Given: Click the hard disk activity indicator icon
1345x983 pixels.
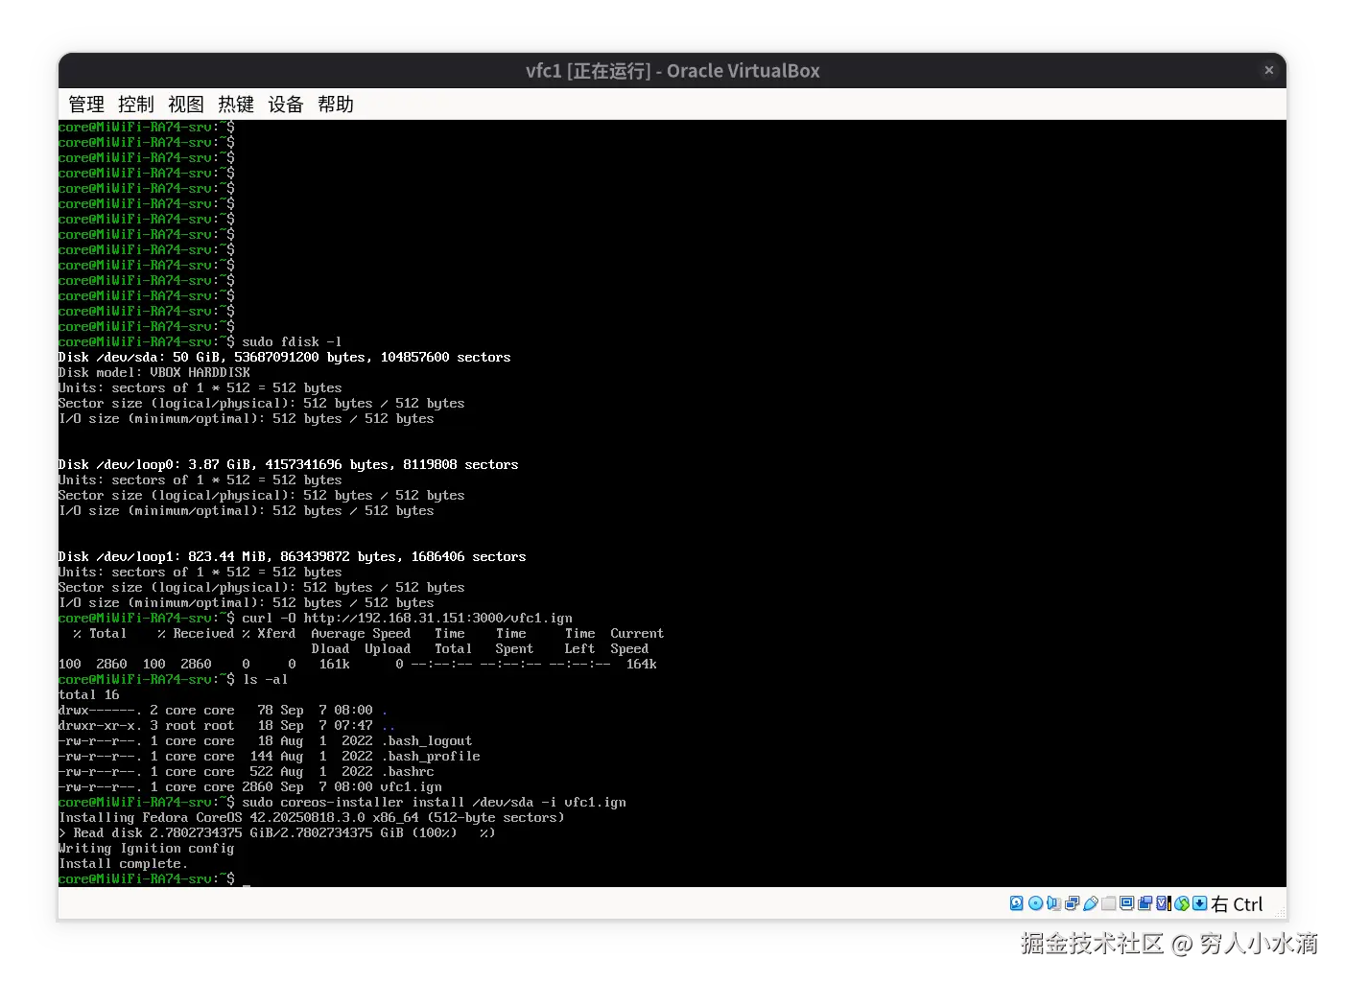Looking at the screenshot, I should (1017, 903).
